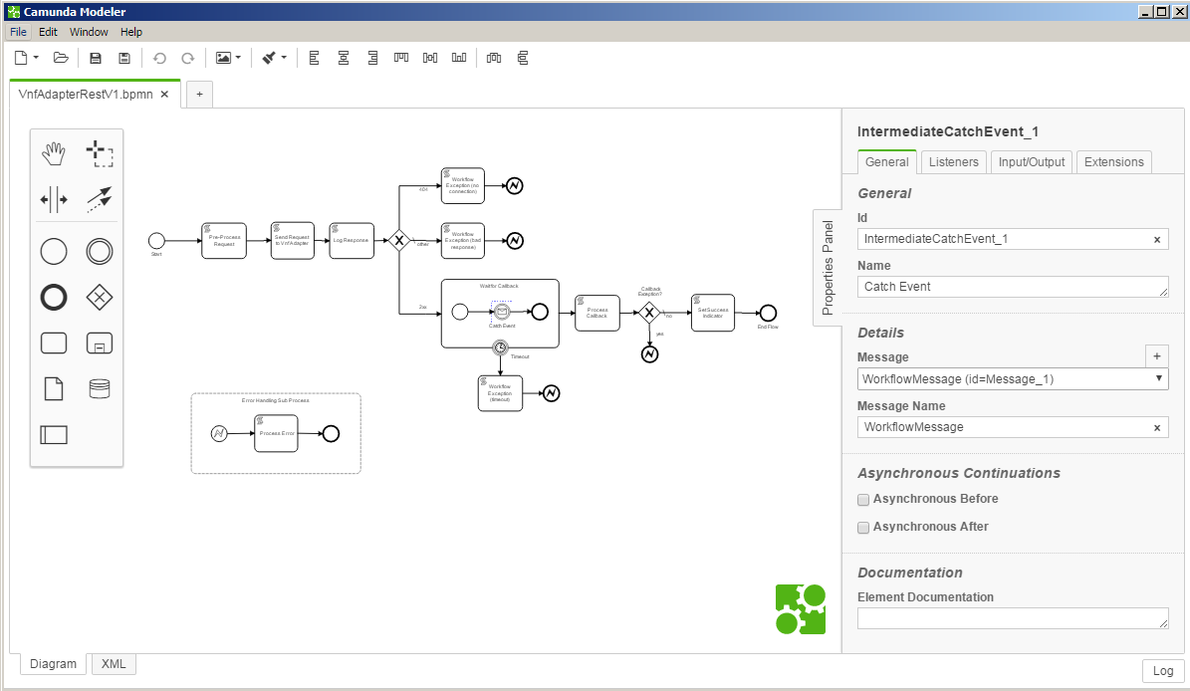This screenshot has width=1190, height=691.
Task: Click the edit tools toolbar icon
Action: (269, 58)
